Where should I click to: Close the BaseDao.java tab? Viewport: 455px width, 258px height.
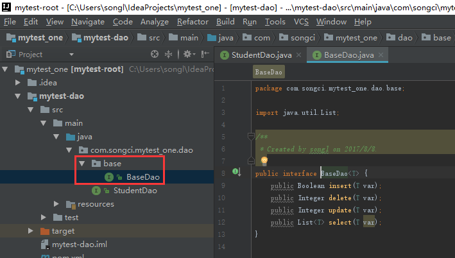click(381, 55)
